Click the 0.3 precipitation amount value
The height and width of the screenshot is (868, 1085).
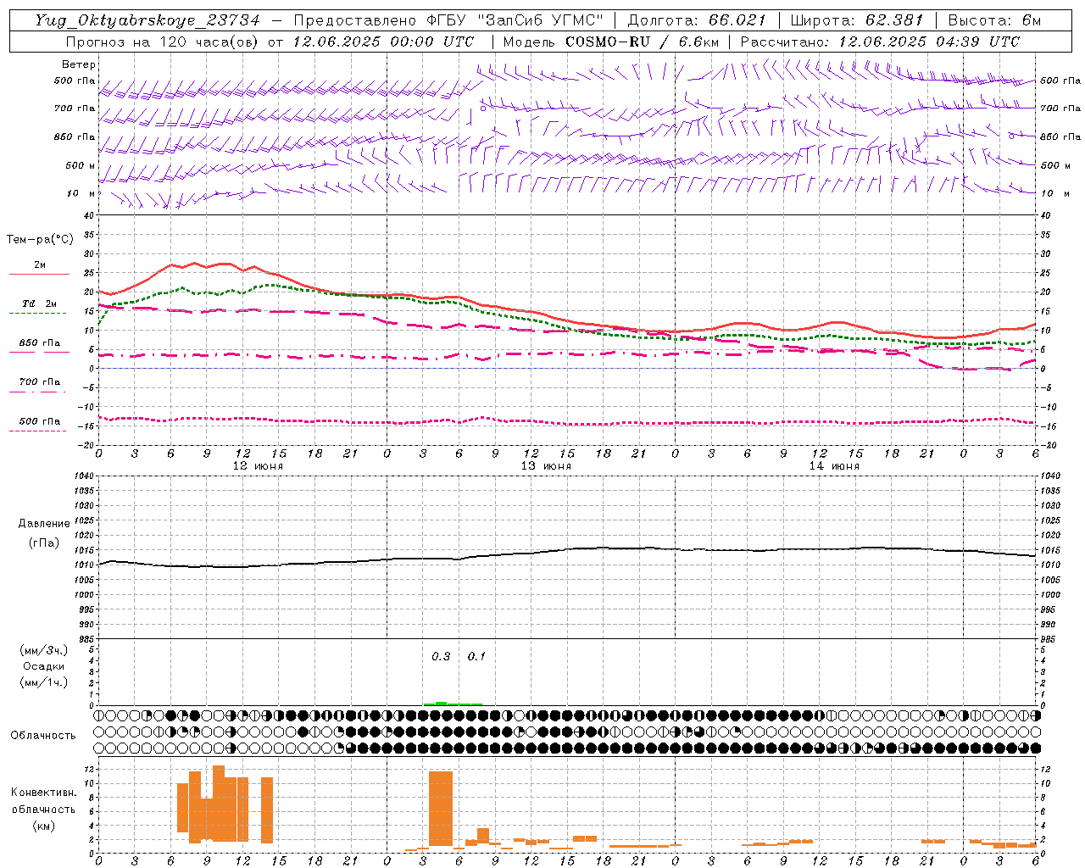441,657
